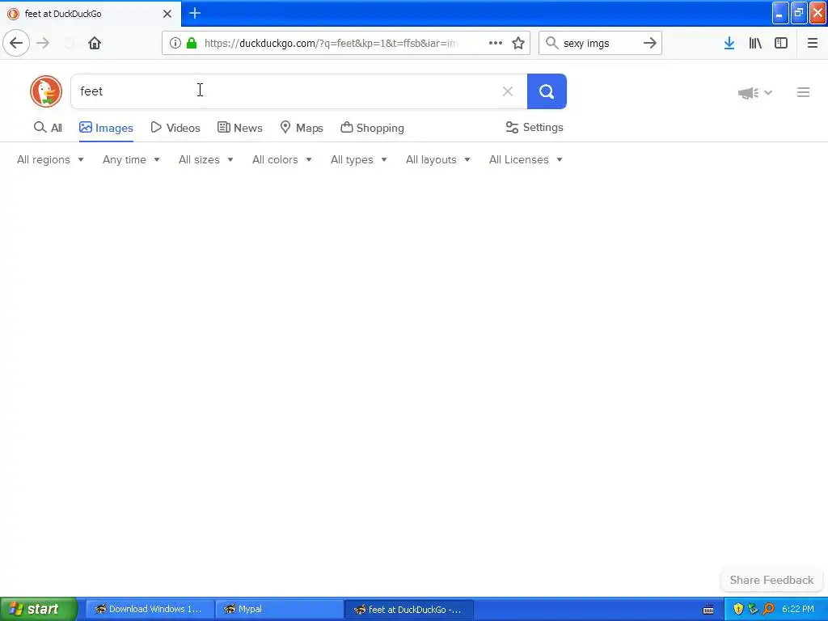Expand the All Licenses filter
This screenshot has width=828, height=621.
(526, 159)
